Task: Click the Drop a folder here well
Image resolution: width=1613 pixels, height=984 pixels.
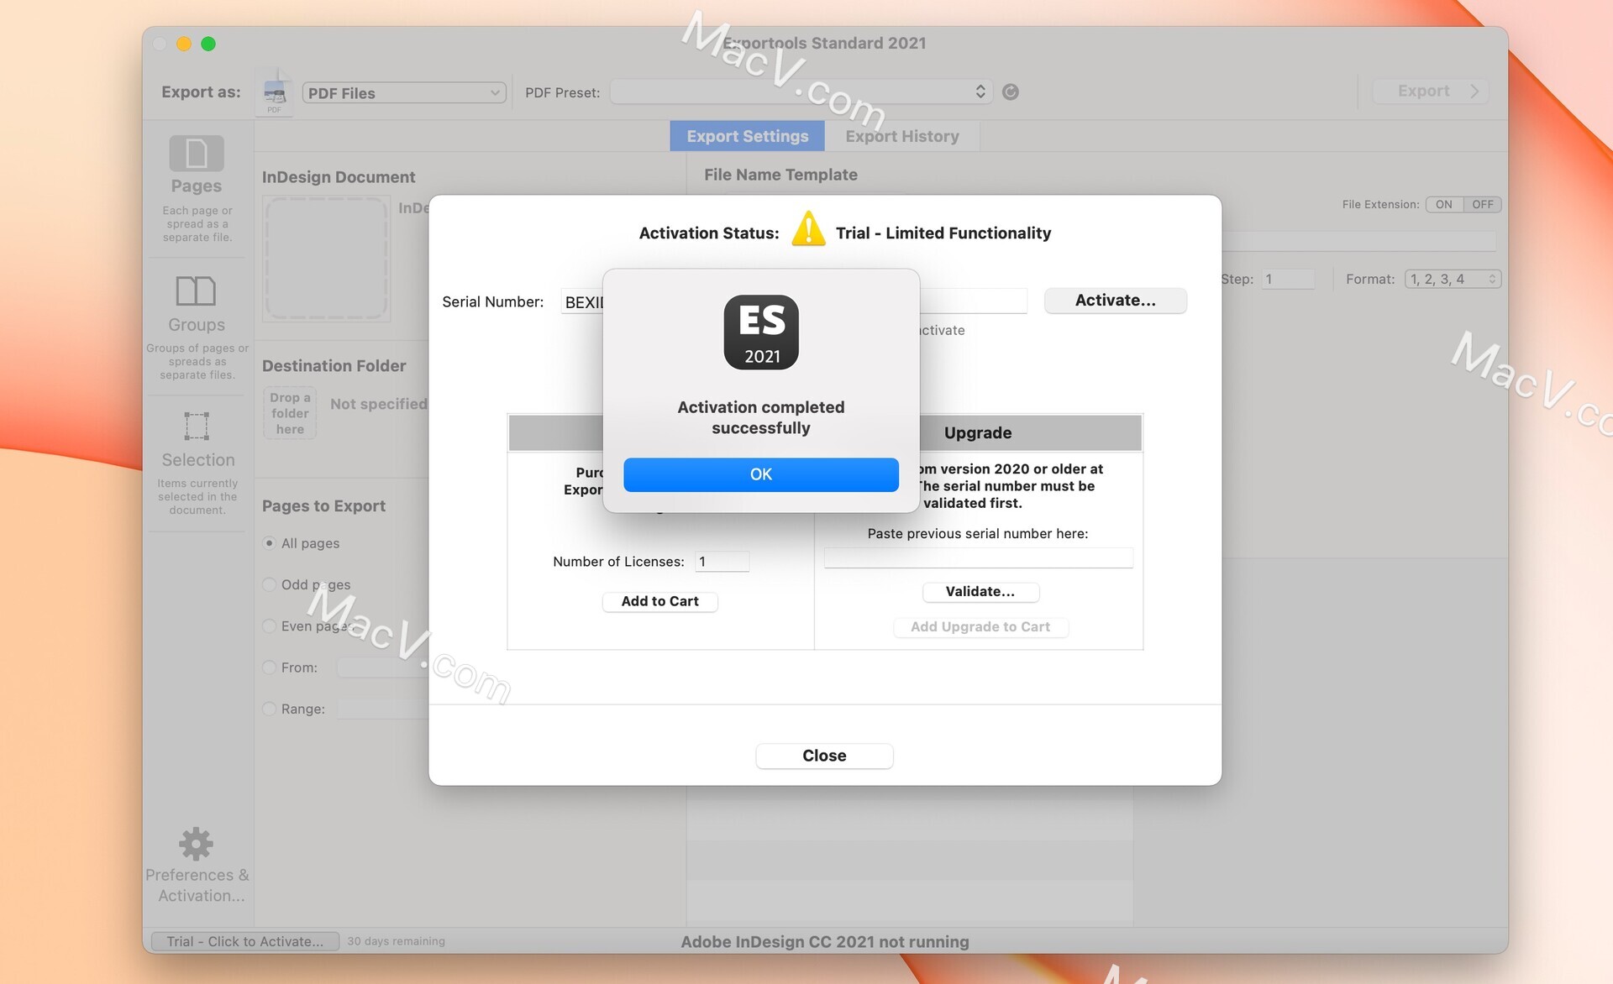Action: pos(290,413)
